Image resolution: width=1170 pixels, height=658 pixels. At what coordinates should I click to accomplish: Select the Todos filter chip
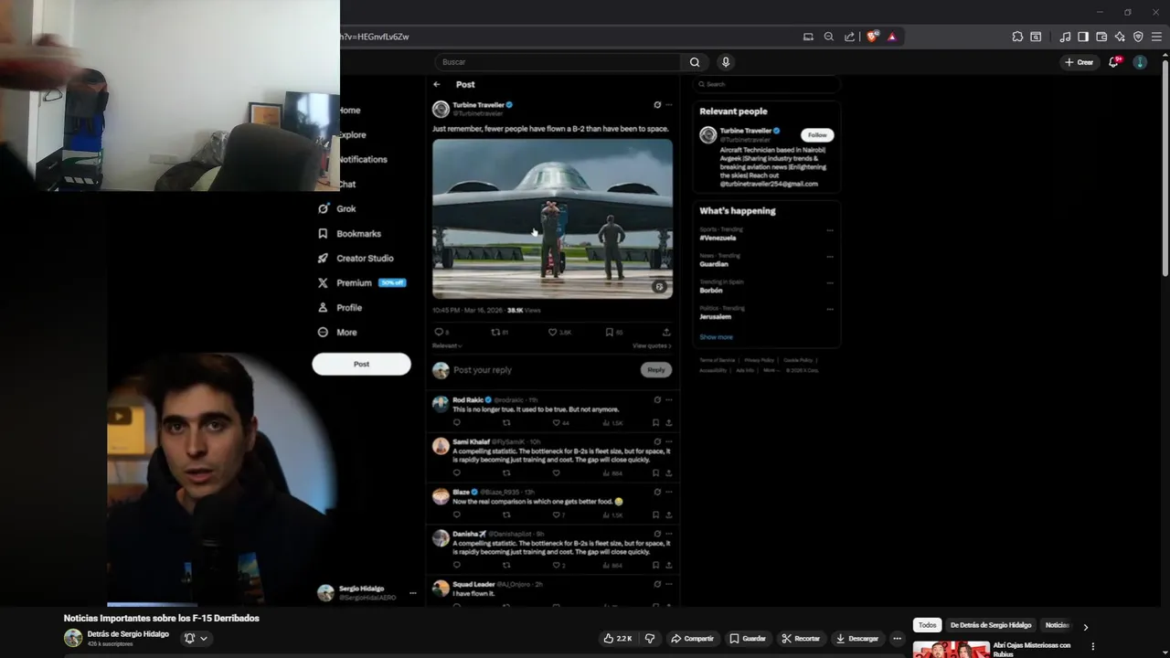click(928, 625)
